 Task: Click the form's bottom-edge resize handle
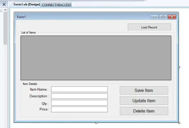tap(96, 123)
